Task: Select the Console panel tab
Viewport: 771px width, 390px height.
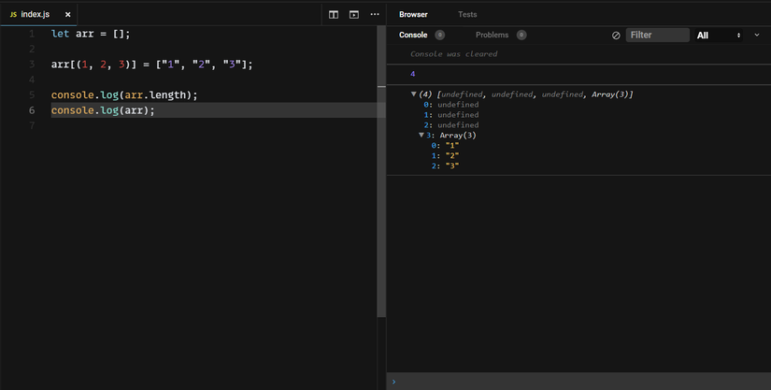Action: [413, 36]
